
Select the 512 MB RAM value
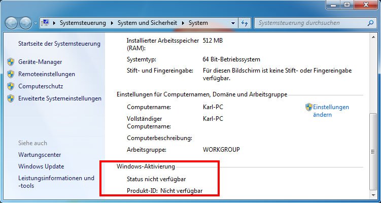(x=213, y=41)
